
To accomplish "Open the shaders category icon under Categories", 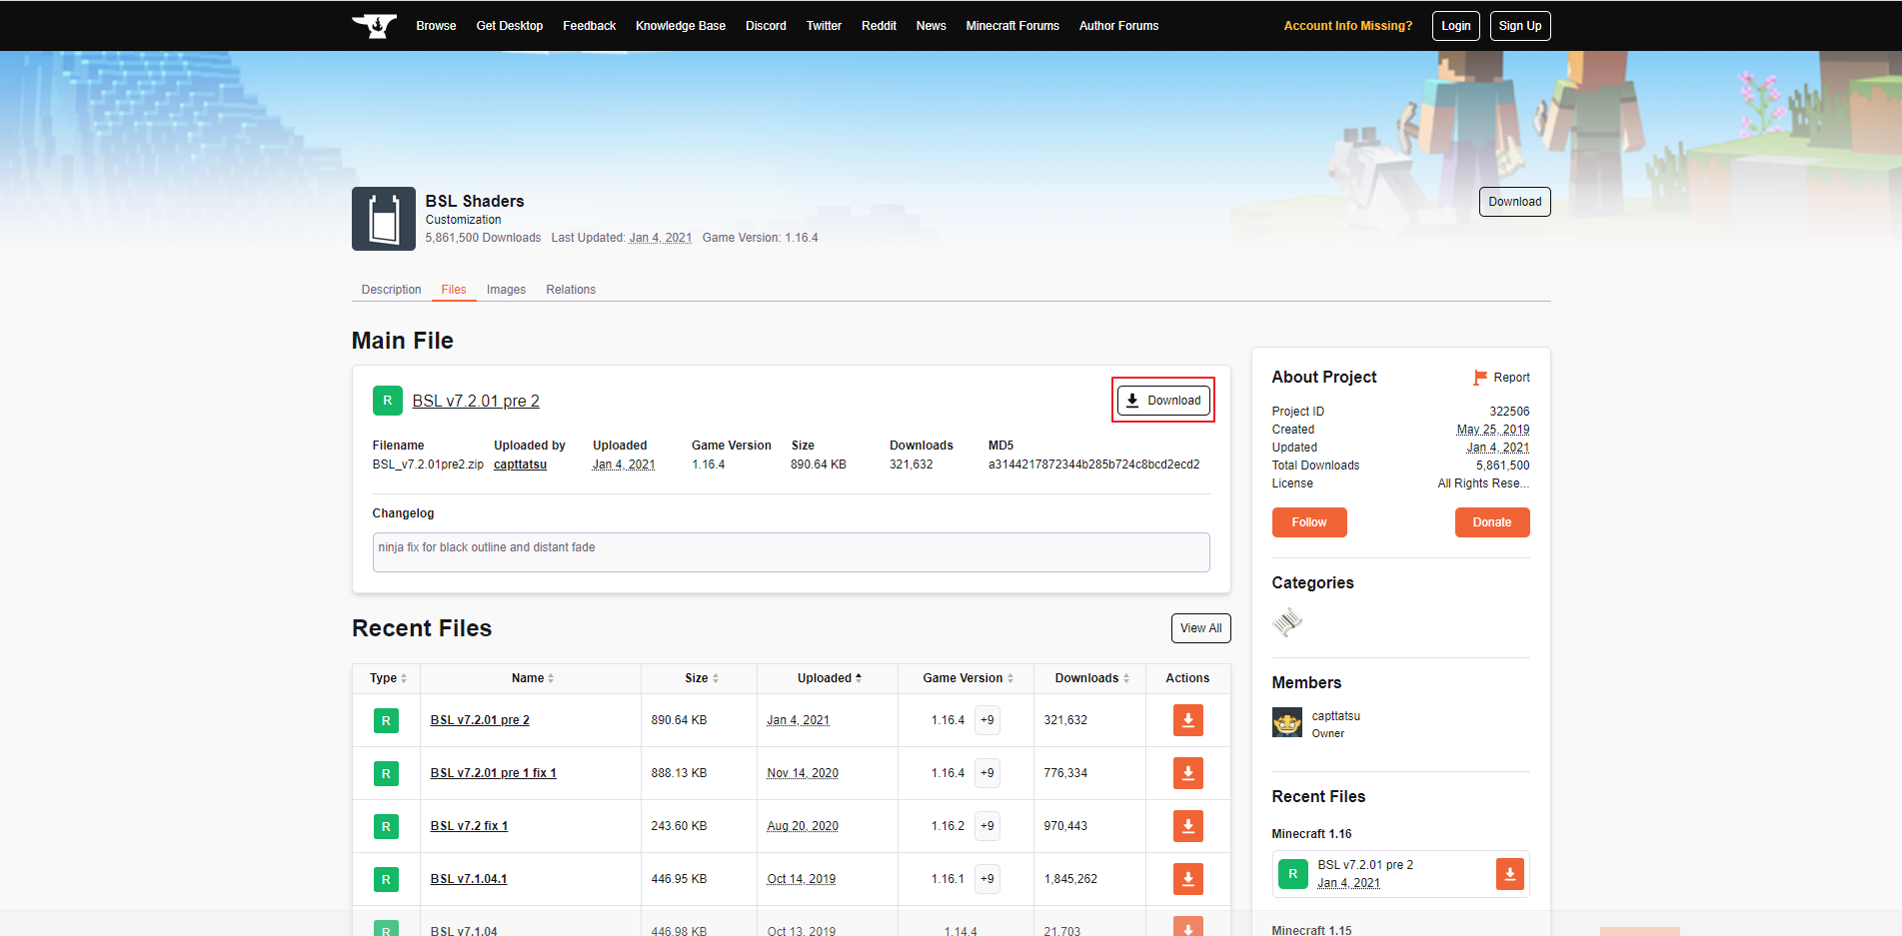I will pos(1287,622).
